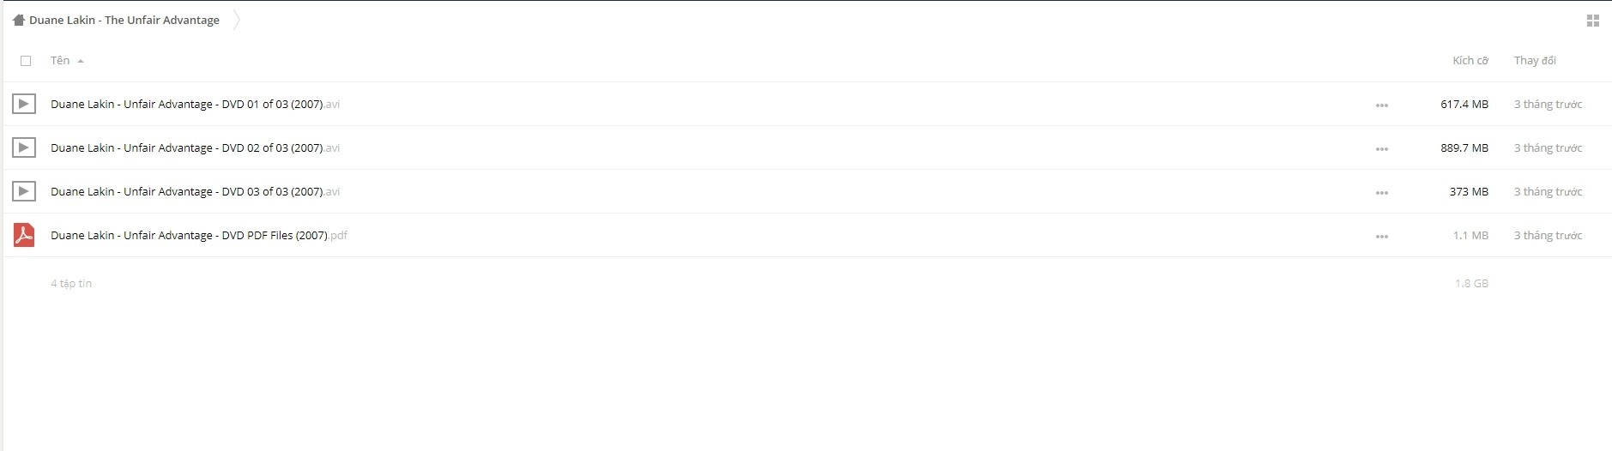Click video icon for DVD 01 file
Viewport: 1612px width, 451px height.
click(x=24, y=104)
